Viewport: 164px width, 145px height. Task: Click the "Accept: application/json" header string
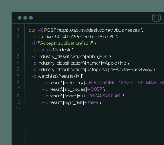click(66, 43)
